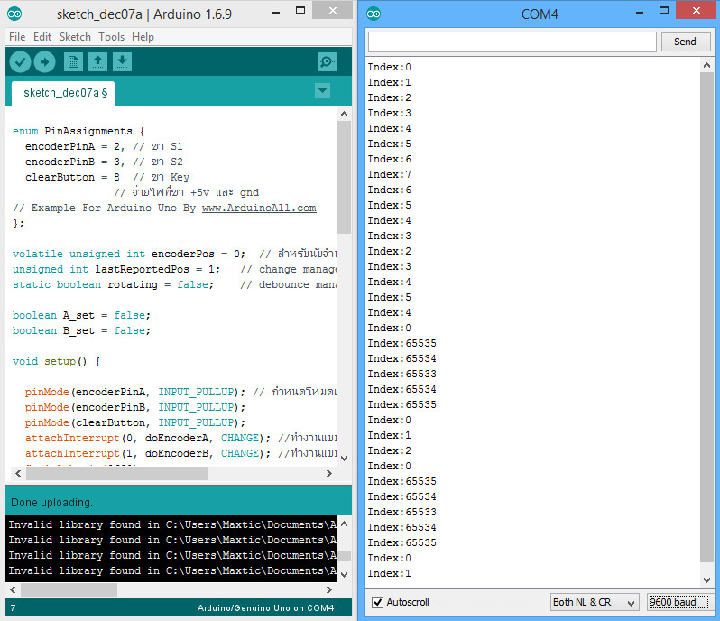Click the 'pinMode(encoderPinA, INPUT_PULLUP)' line
This screenshot has width=720, height=621.
pos(180,393)
